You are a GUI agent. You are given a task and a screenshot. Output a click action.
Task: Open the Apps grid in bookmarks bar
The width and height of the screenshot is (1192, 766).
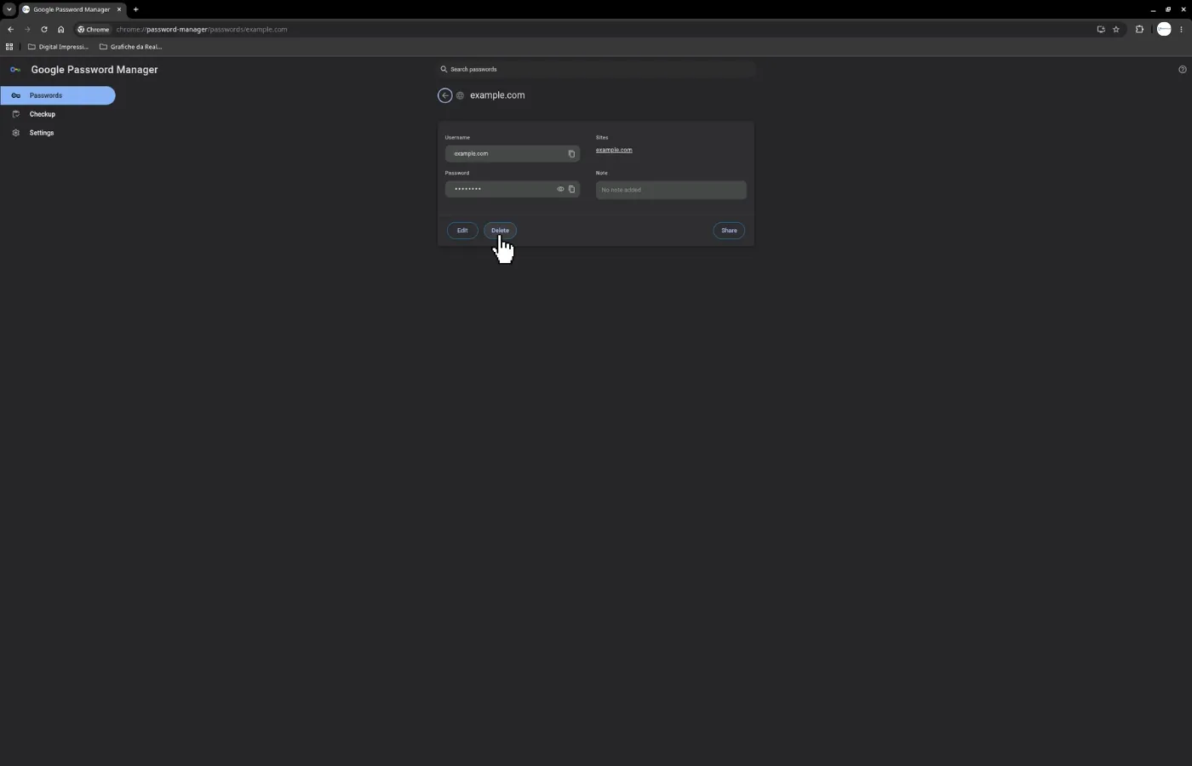tap(9, 47)
